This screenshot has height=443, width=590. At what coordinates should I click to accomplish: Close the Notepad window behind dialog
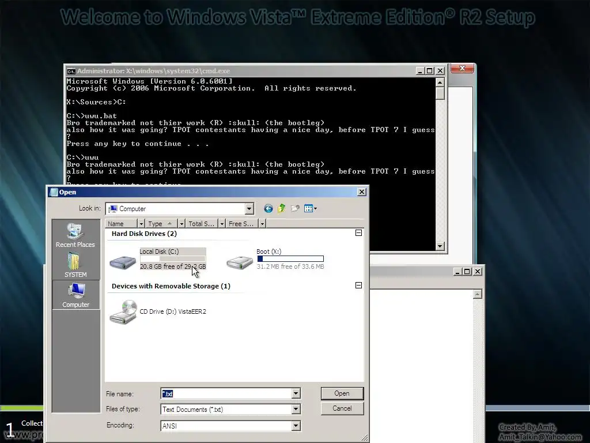478,272
